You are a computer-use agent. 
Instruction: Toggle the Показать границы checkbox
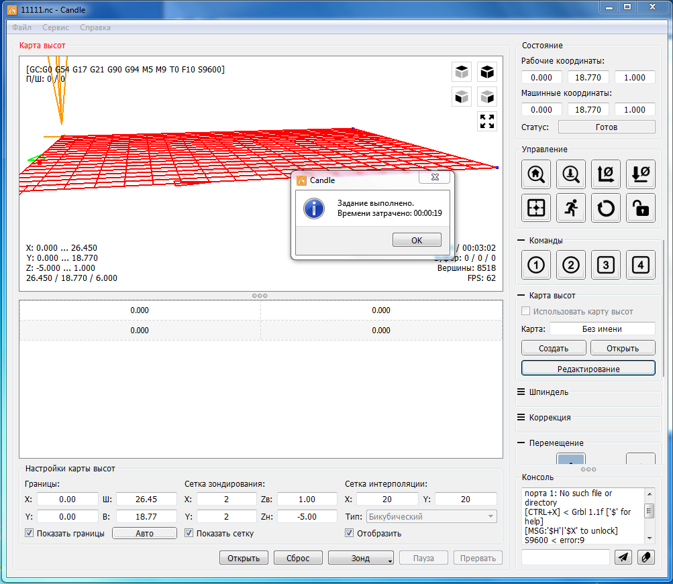[x=29, y=533]
